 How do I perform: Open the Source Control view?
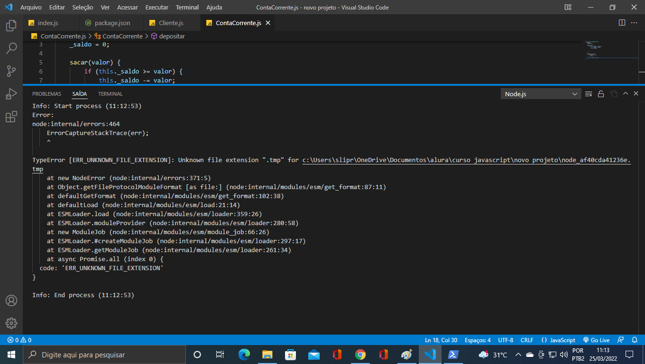click(x=11, y=71)
